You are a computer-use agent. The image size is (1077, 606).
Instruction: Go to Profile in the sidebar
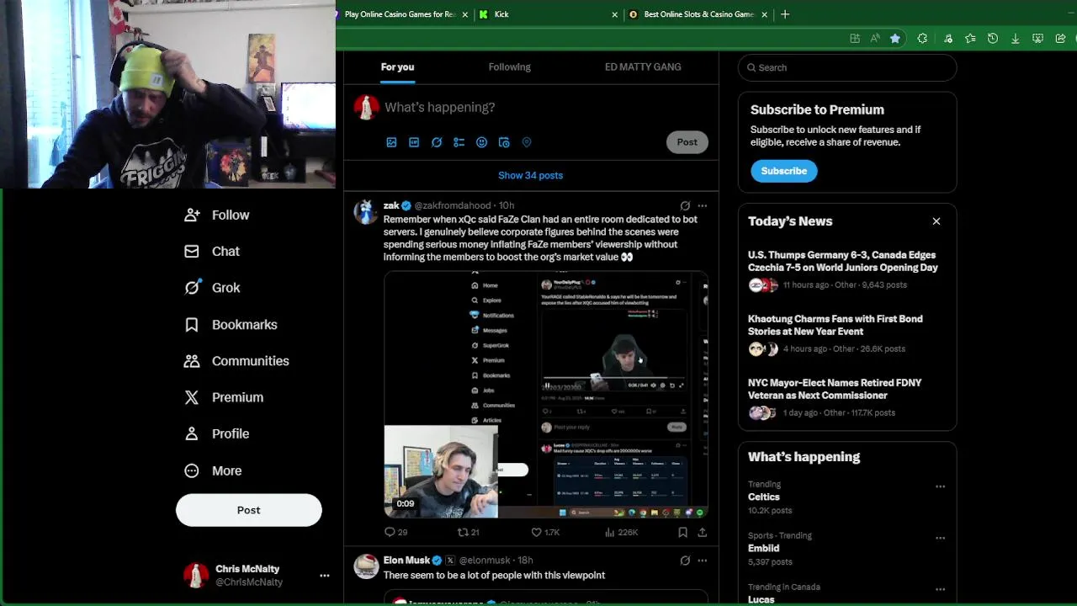(218, 433)
